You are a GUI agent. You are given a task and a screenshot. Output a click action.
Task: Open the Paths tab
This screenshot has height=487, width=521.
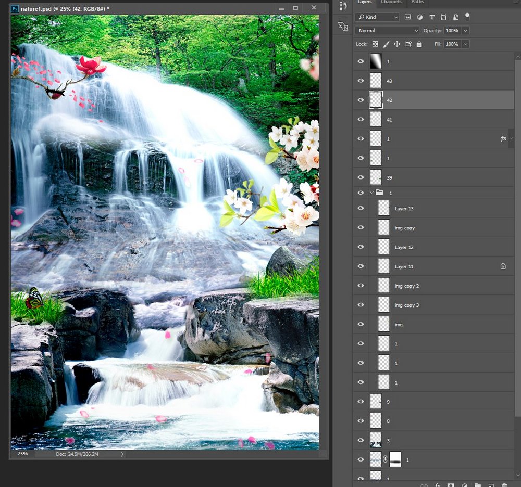pyautogui.click(x=417, y=2)
